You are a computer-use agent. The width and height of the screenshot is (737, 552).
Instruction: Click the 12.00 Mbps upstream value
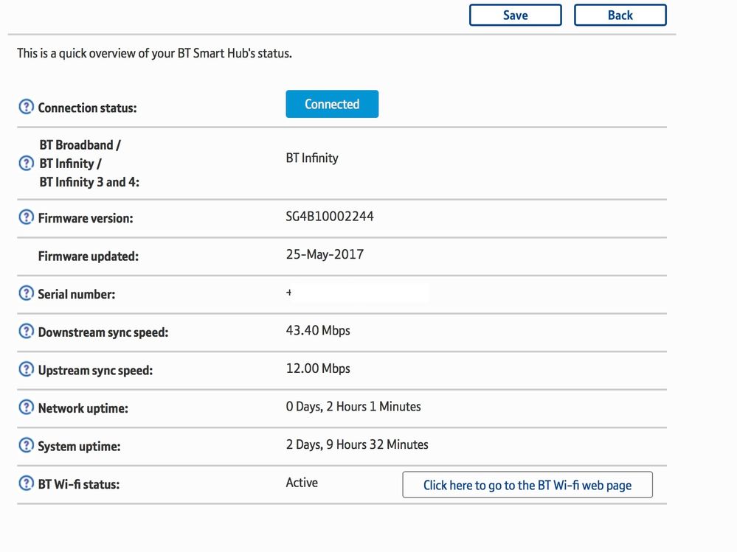(x=318, y=368)
